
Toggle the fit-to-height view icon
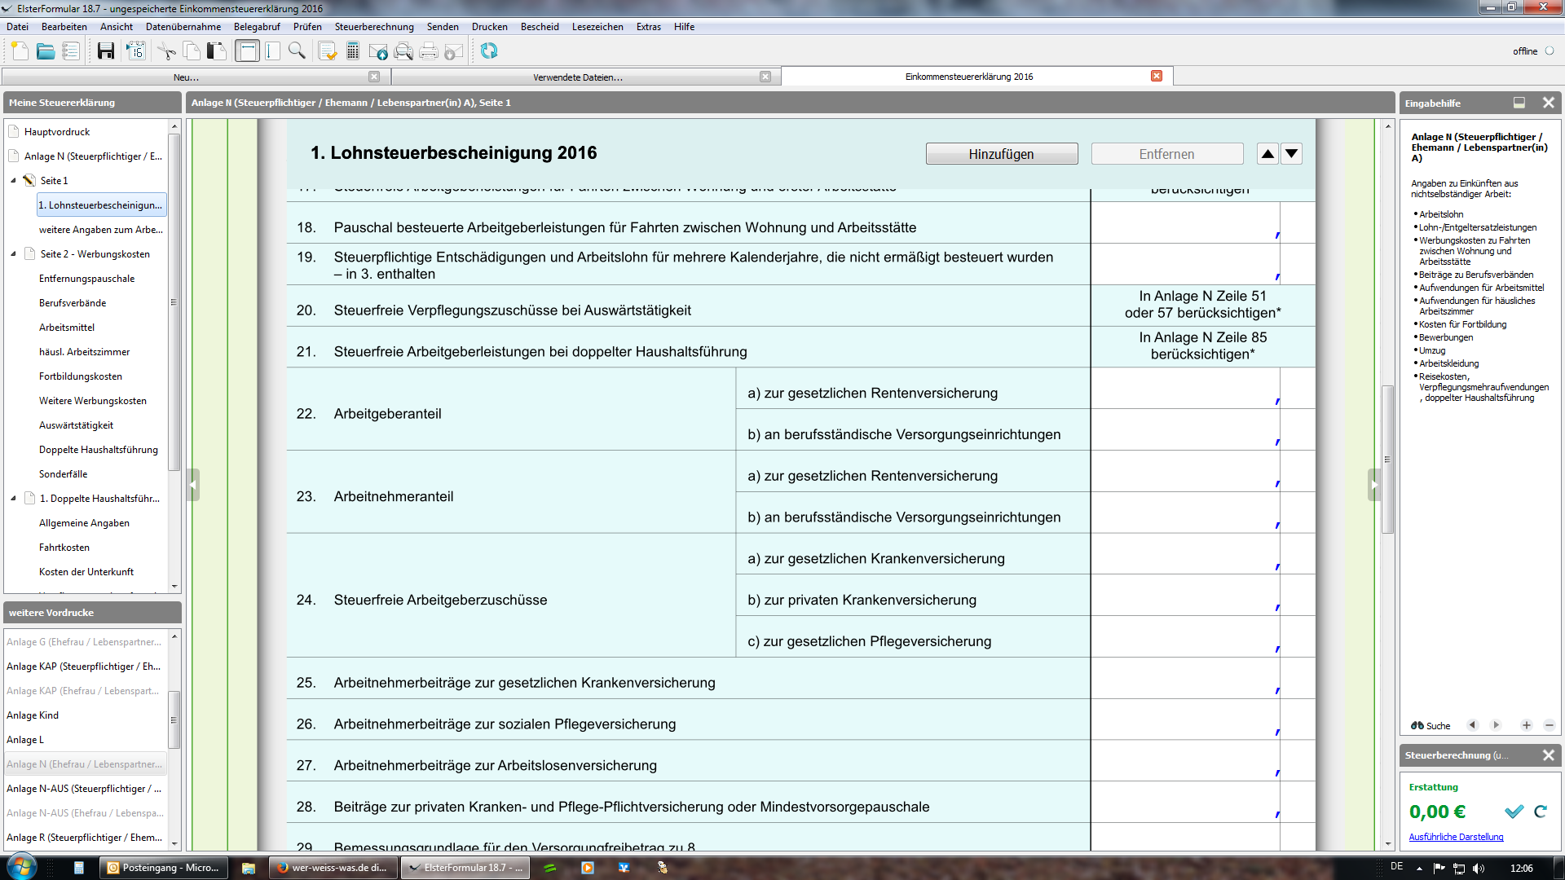(272, 51)
